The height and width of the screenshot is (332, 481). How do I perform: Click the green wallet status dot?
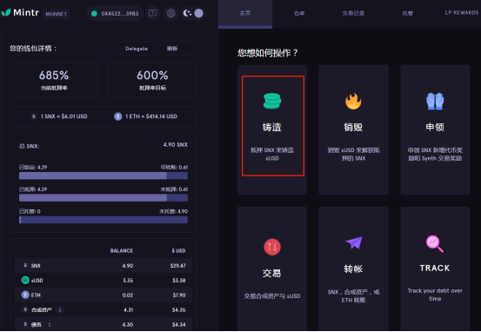pyautogui.click(x=94, y=14)
